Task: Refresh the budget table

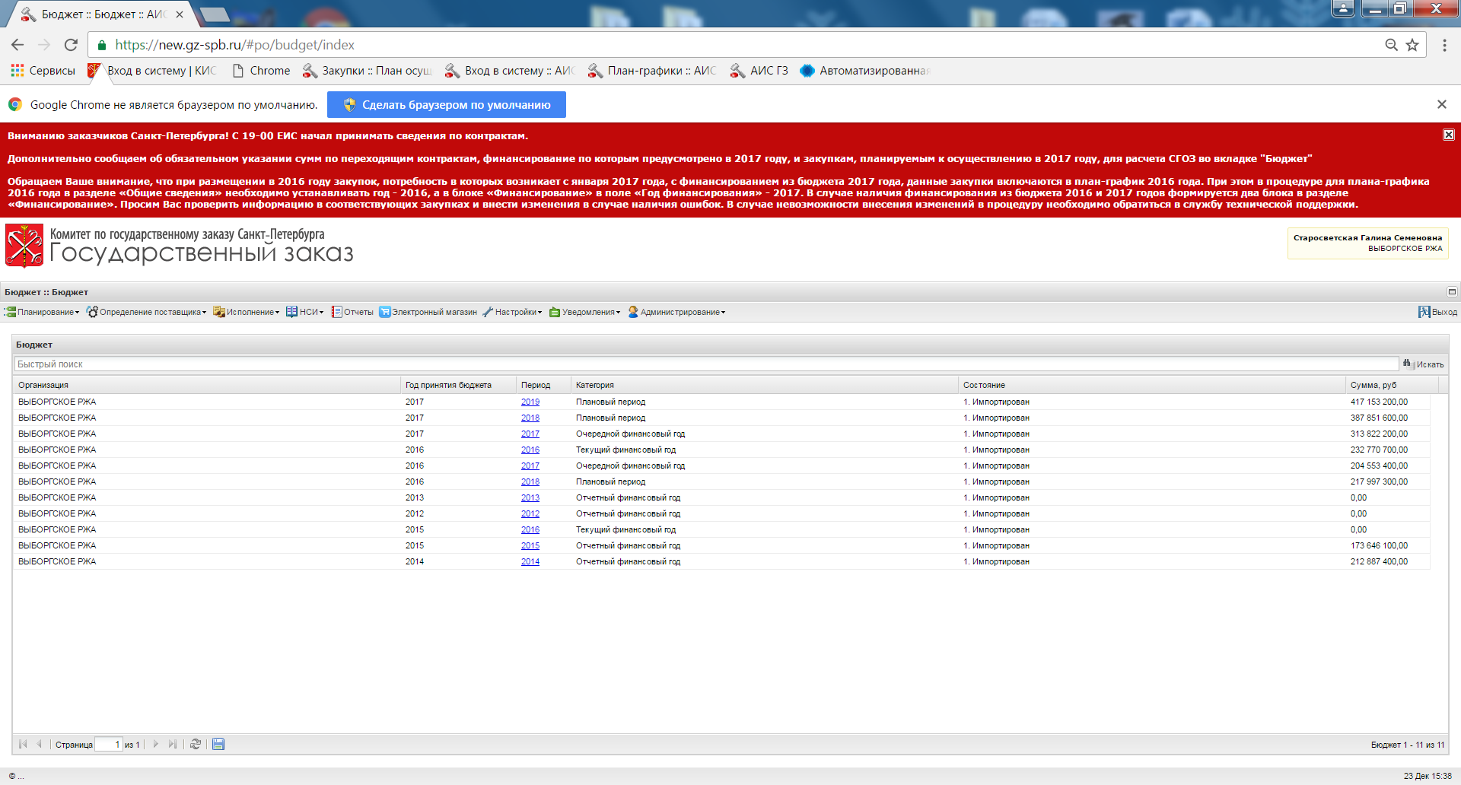Action: (x=196, y=744)
